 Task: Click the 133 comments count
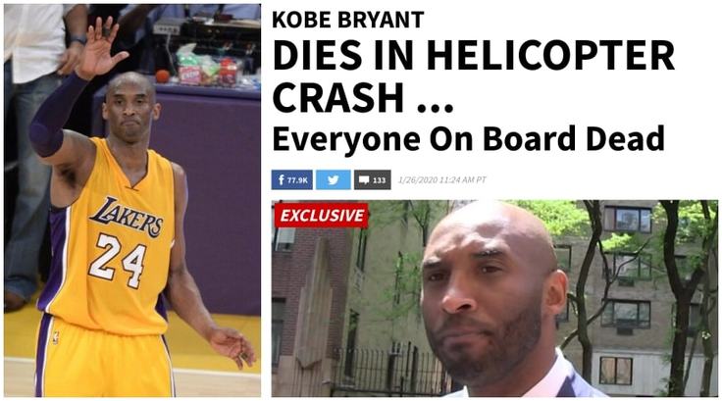coord(379,180)
